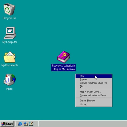
Task: Select Map Network Drive... option
Action: pos(94,92)
